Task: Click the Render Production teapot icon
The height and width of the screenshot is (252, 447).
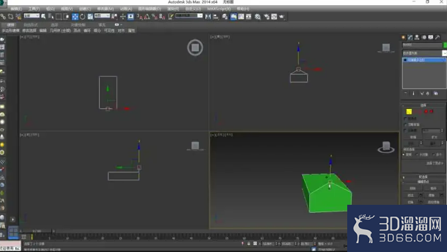Action: tap(281, 17)
